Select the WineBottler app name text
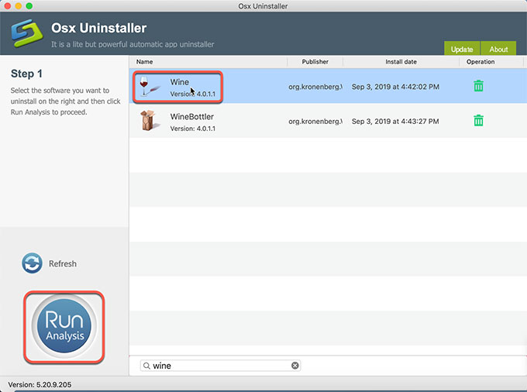The image size is (527, 392). click(192, 116)
